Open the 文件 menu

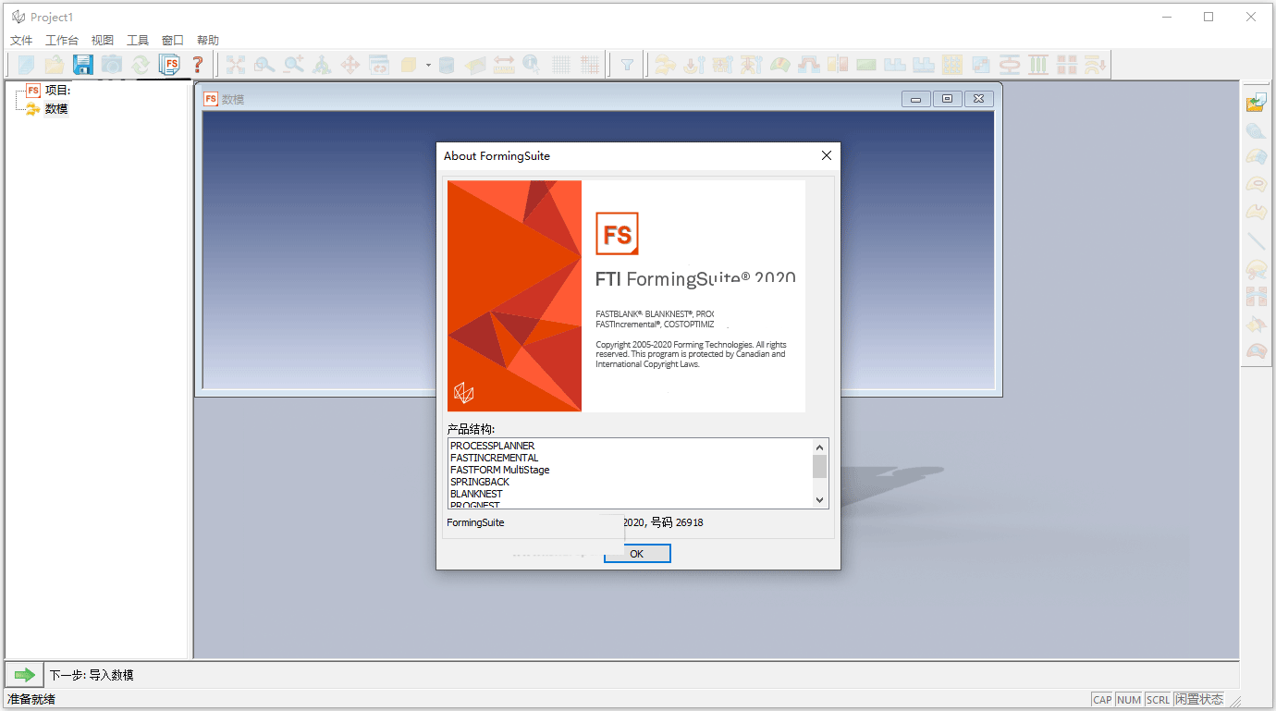(21, 41)
